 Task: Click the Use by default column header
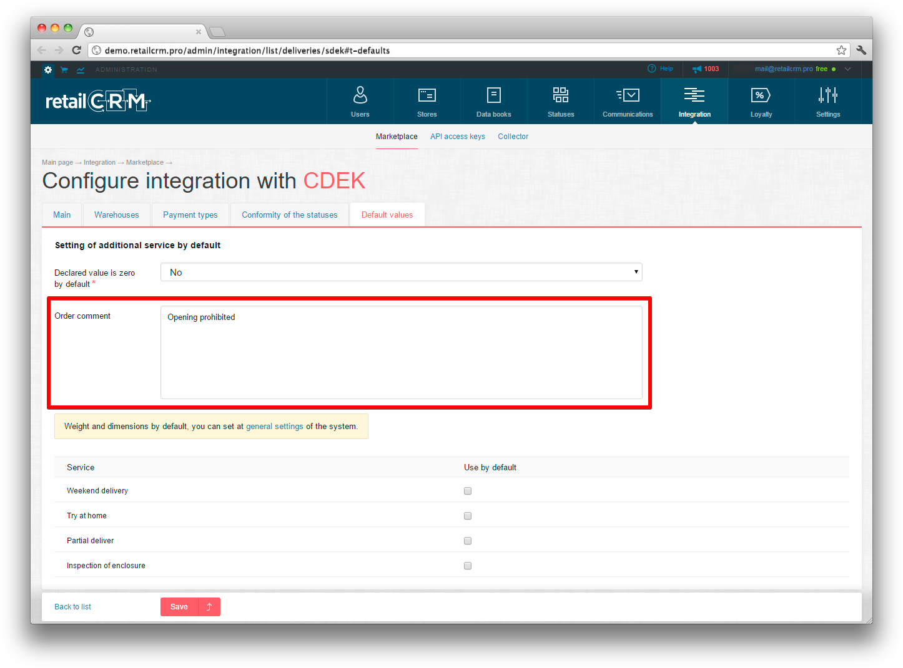coord(490,467)
